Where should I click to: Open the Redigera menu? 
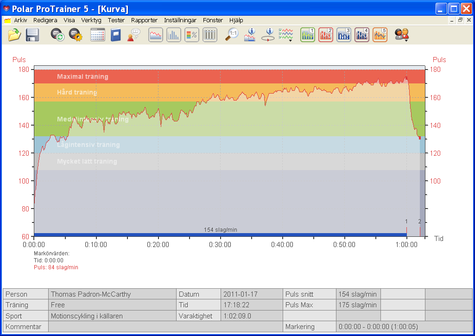[45, 20]
